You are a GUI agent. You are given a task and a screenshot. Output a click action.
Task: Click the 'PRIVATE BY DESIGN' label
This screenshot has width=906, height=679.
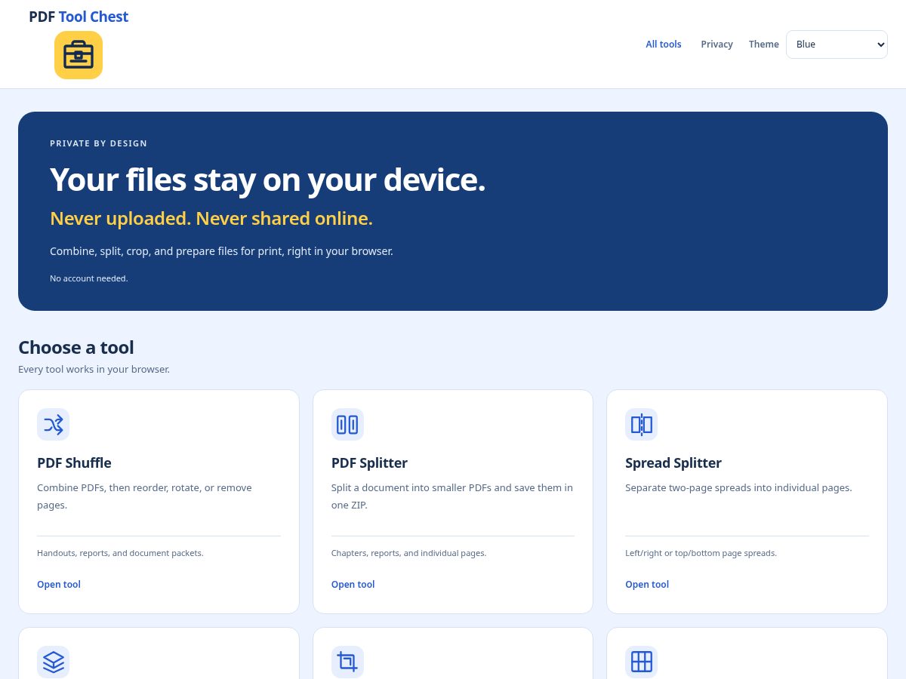click(98, 143)
